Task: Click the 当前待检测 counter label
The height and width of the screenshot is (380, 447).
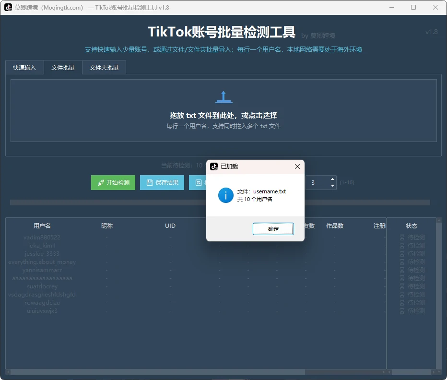Action: [183, 166]
